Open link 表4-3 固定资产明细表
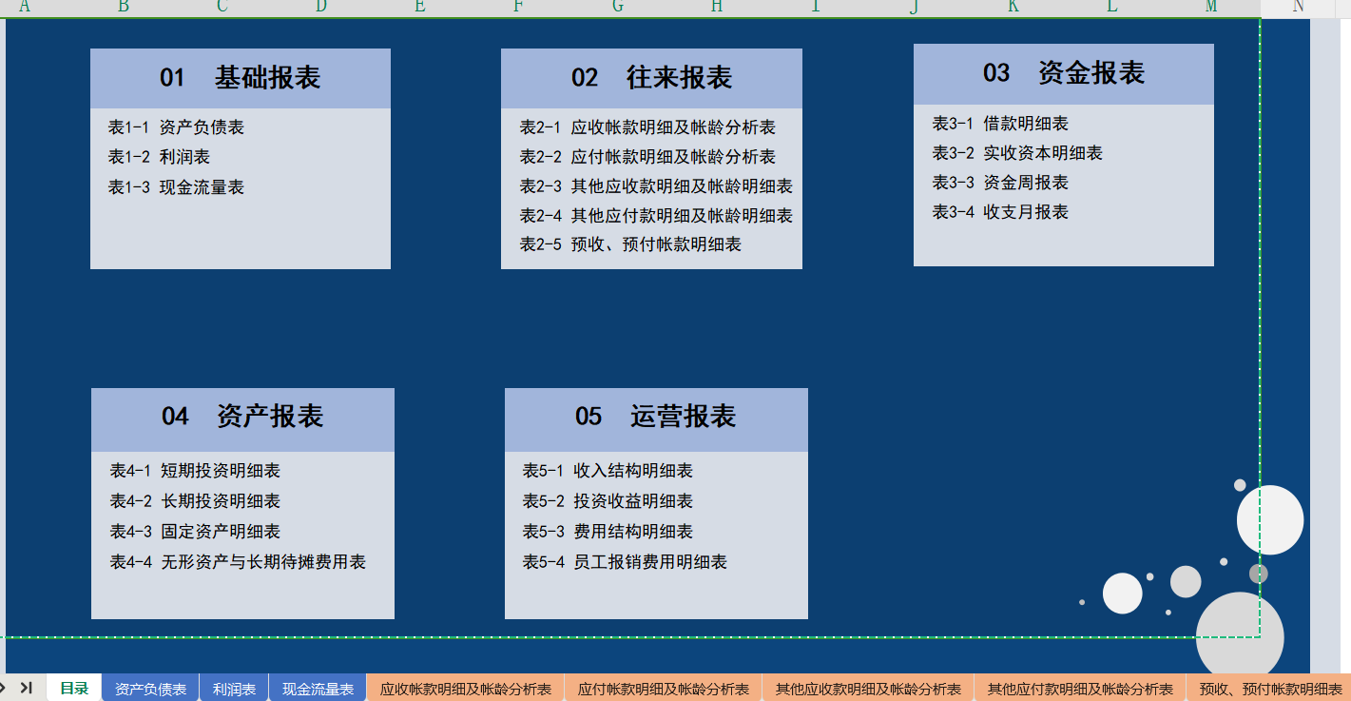 pos(195,532)
